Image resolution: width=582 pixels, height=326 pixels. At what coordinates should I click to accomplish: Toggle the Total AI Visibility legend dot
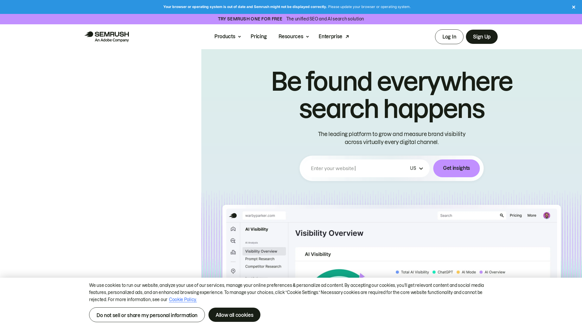pyautogui.click(x=397, y=272)
